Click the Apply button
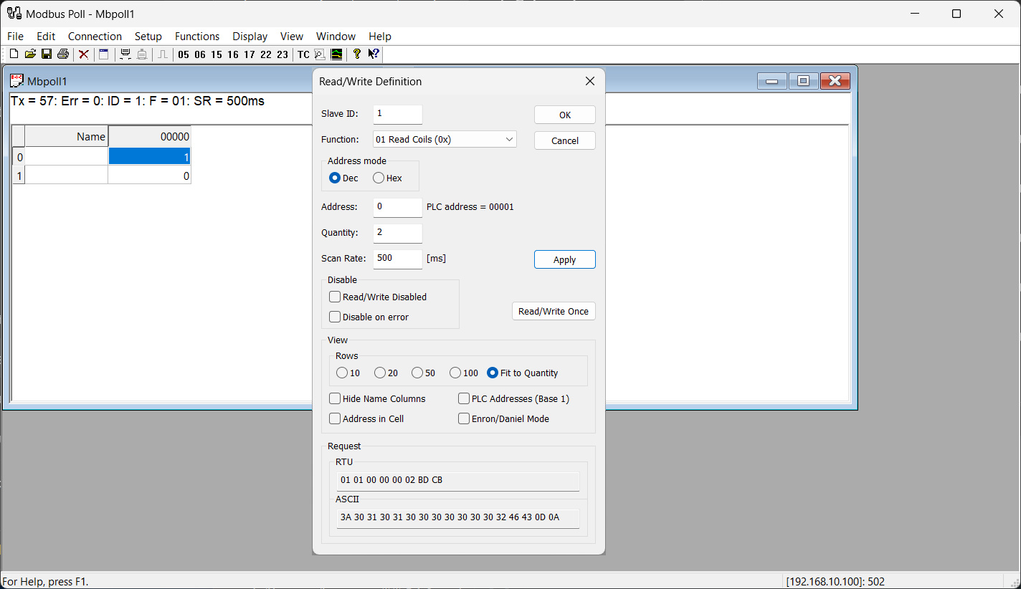Screen dimensions: 1021x589 coord(564,259)
